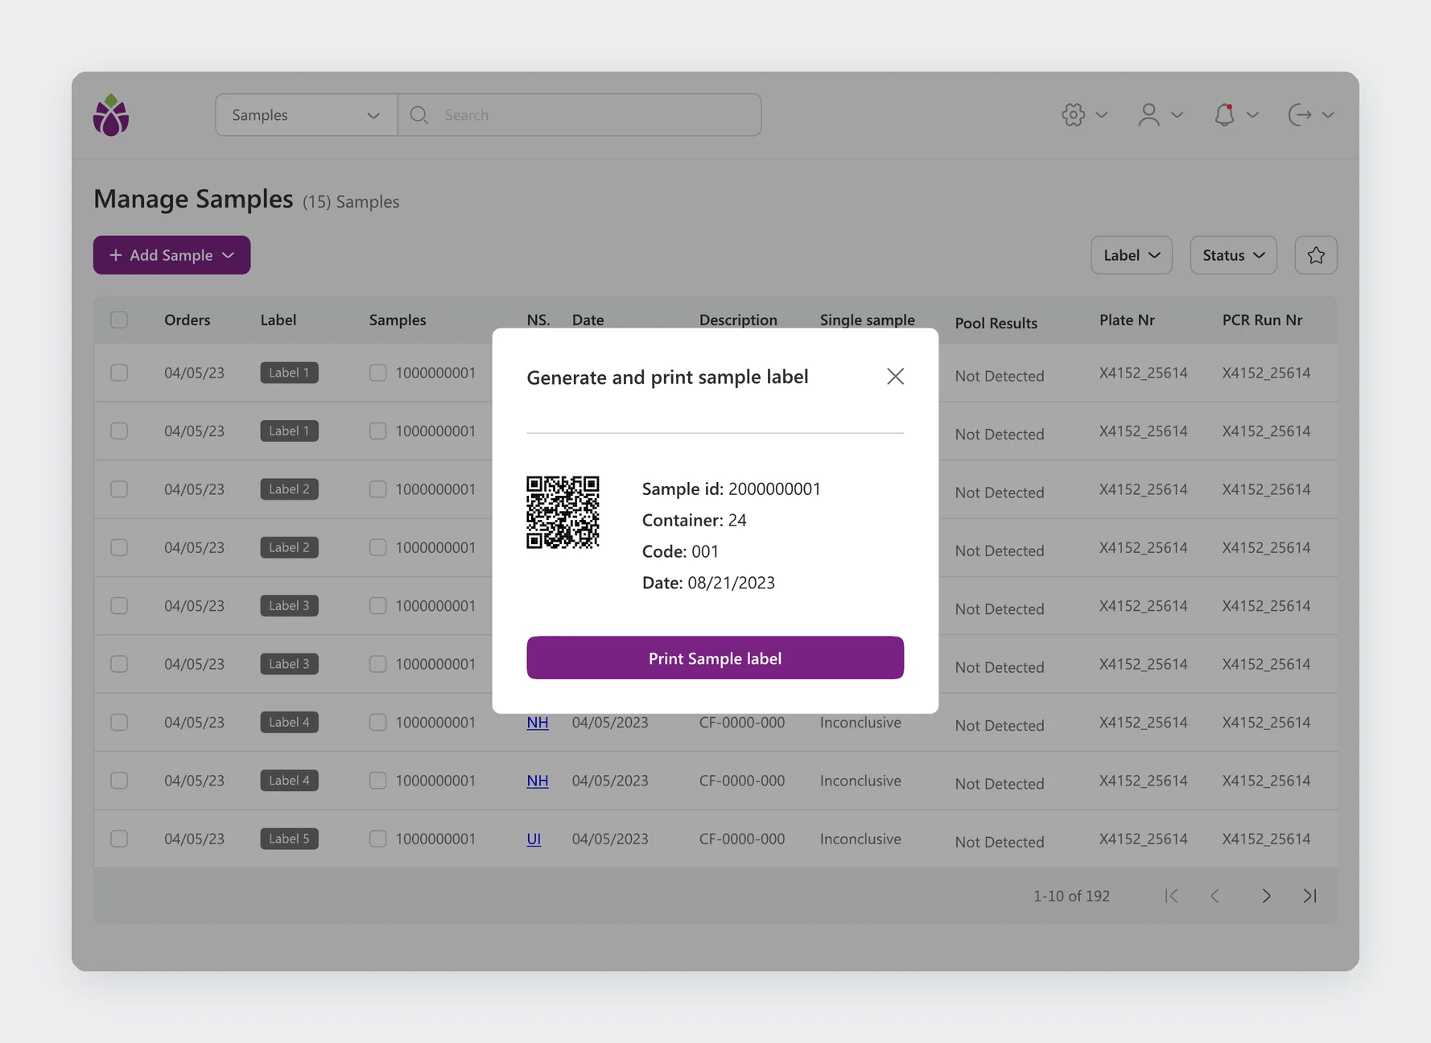Open the NH link in the first Label 4 row
The image size is (1431, 1043).
click(x=538, y=722)
